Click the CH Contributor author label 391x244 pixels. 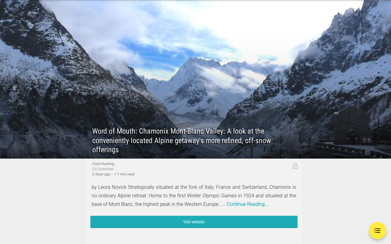[103, 169]
